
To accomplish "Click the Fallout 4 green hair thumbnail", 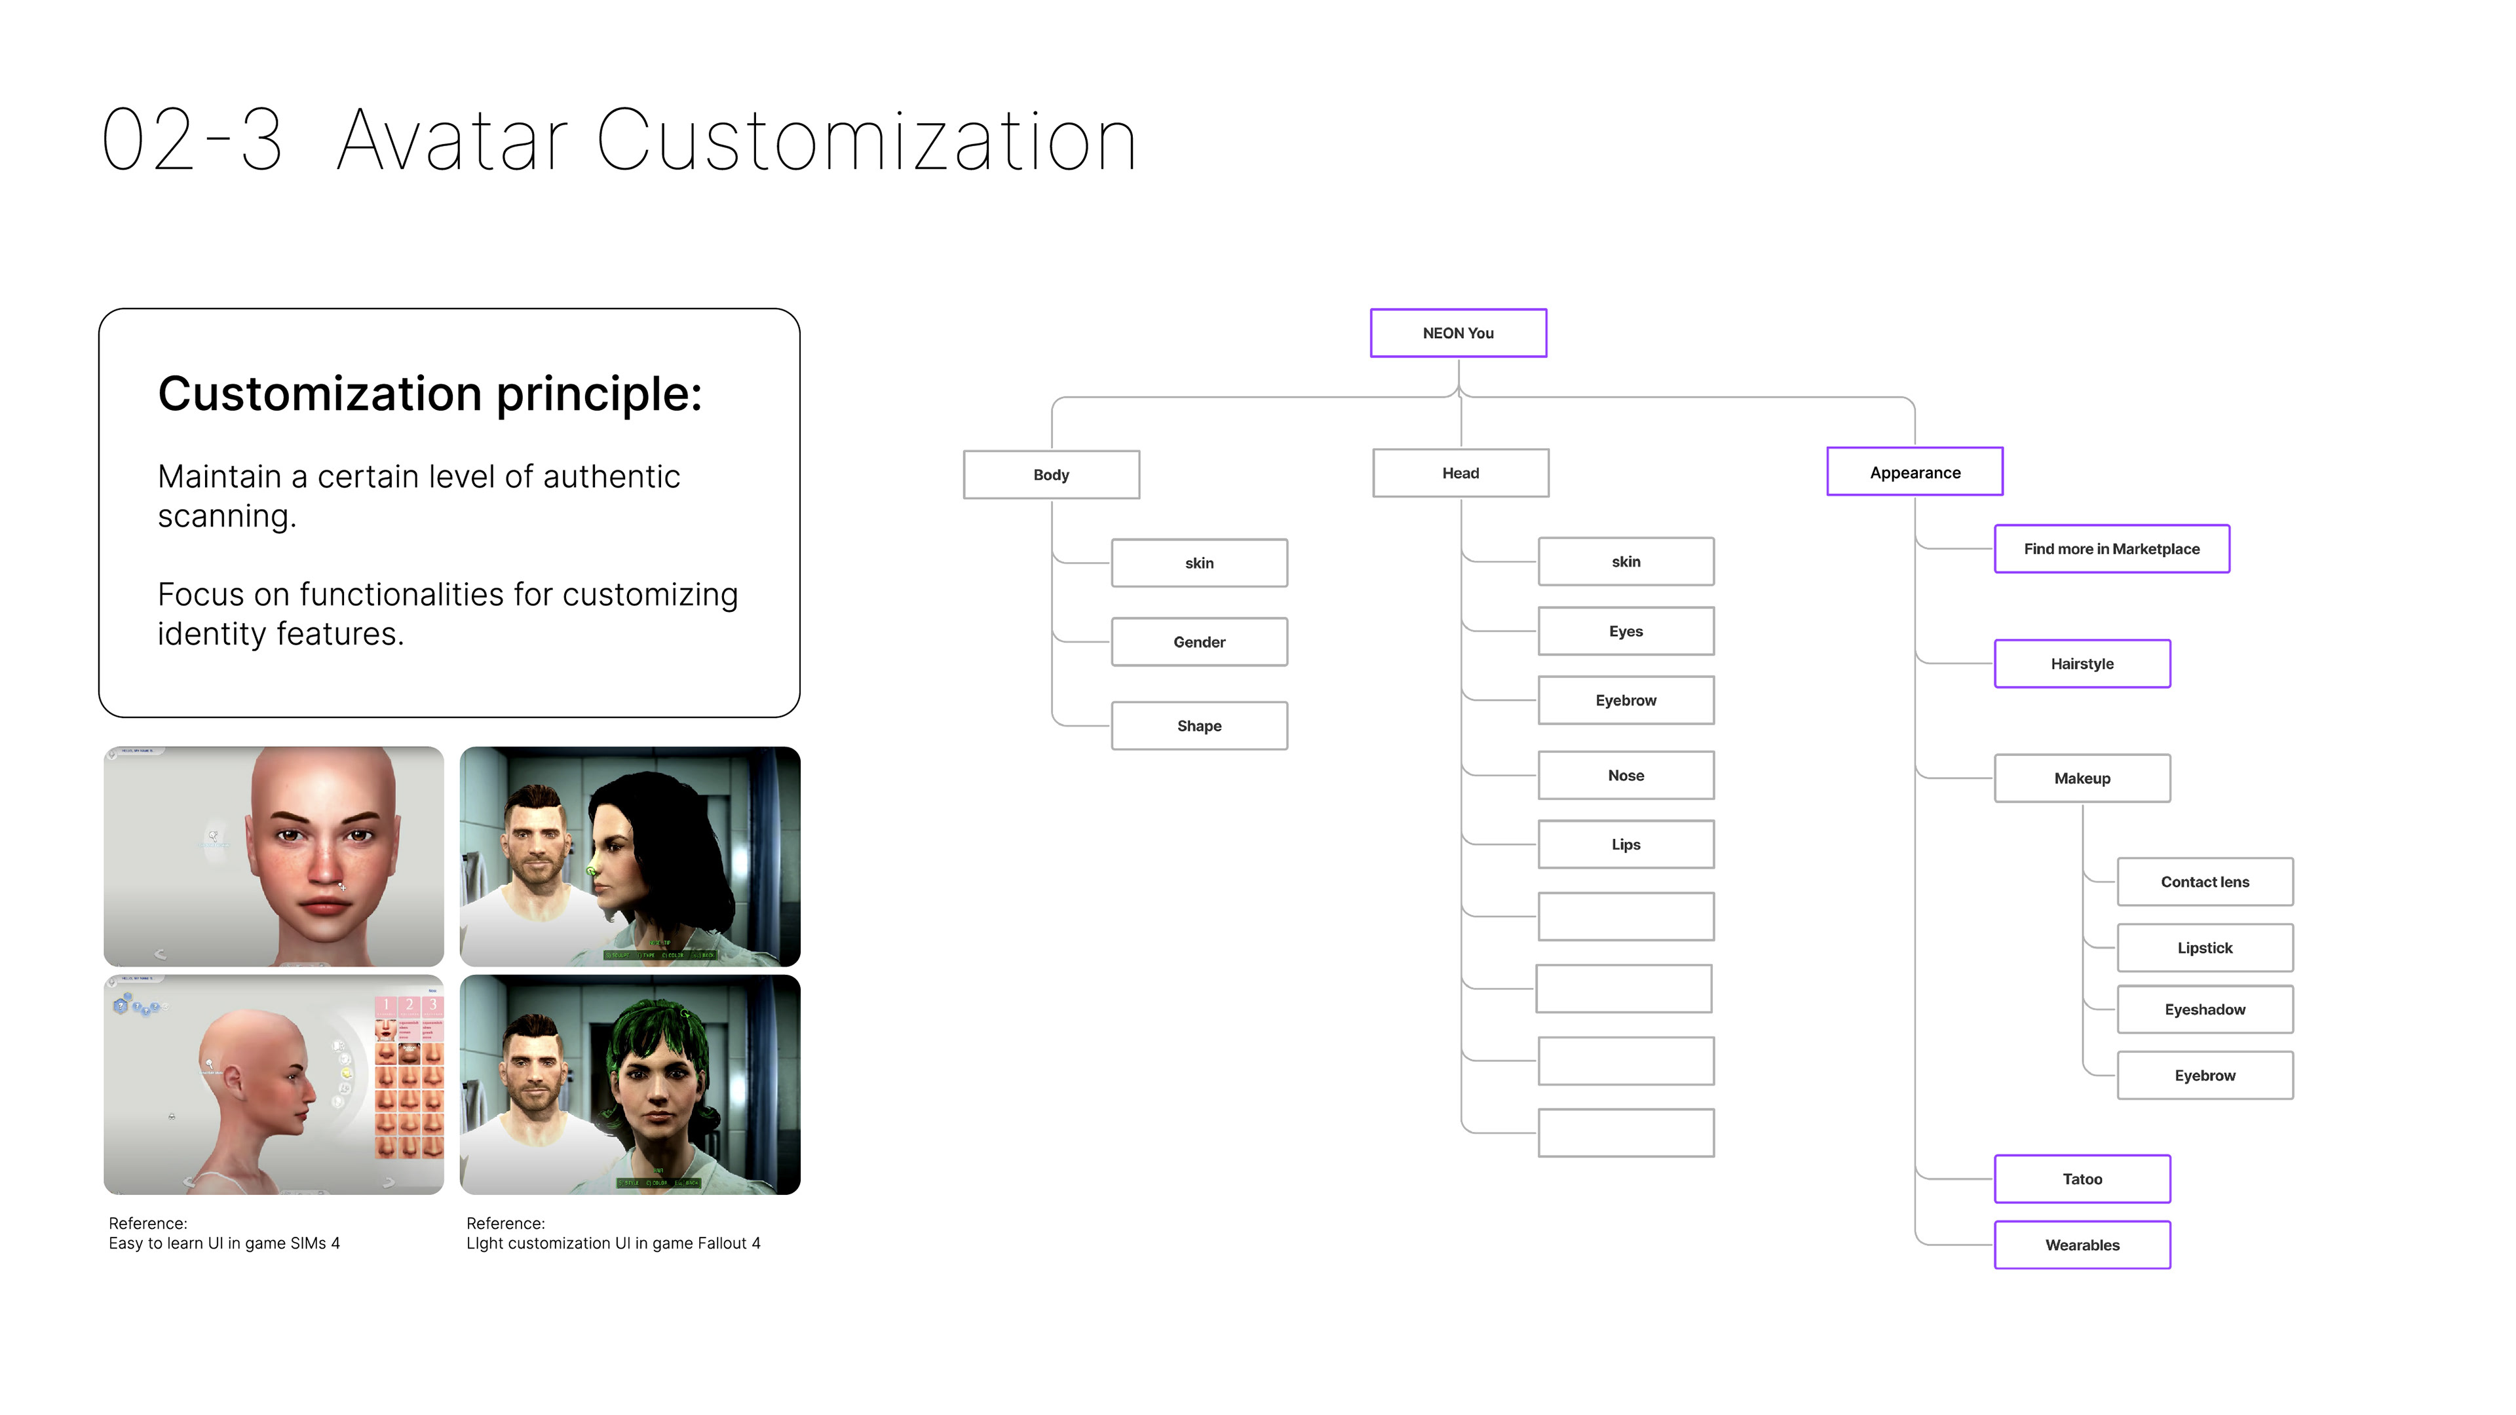I will 629,1084.
